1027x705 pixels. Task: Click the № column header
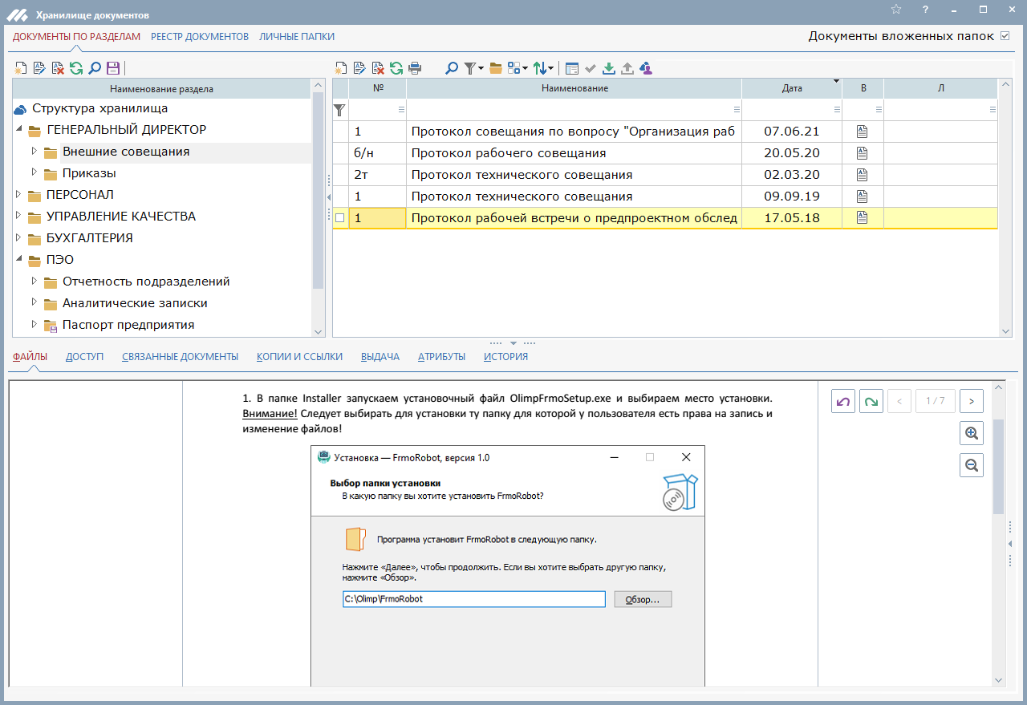[x=378, y=88]
